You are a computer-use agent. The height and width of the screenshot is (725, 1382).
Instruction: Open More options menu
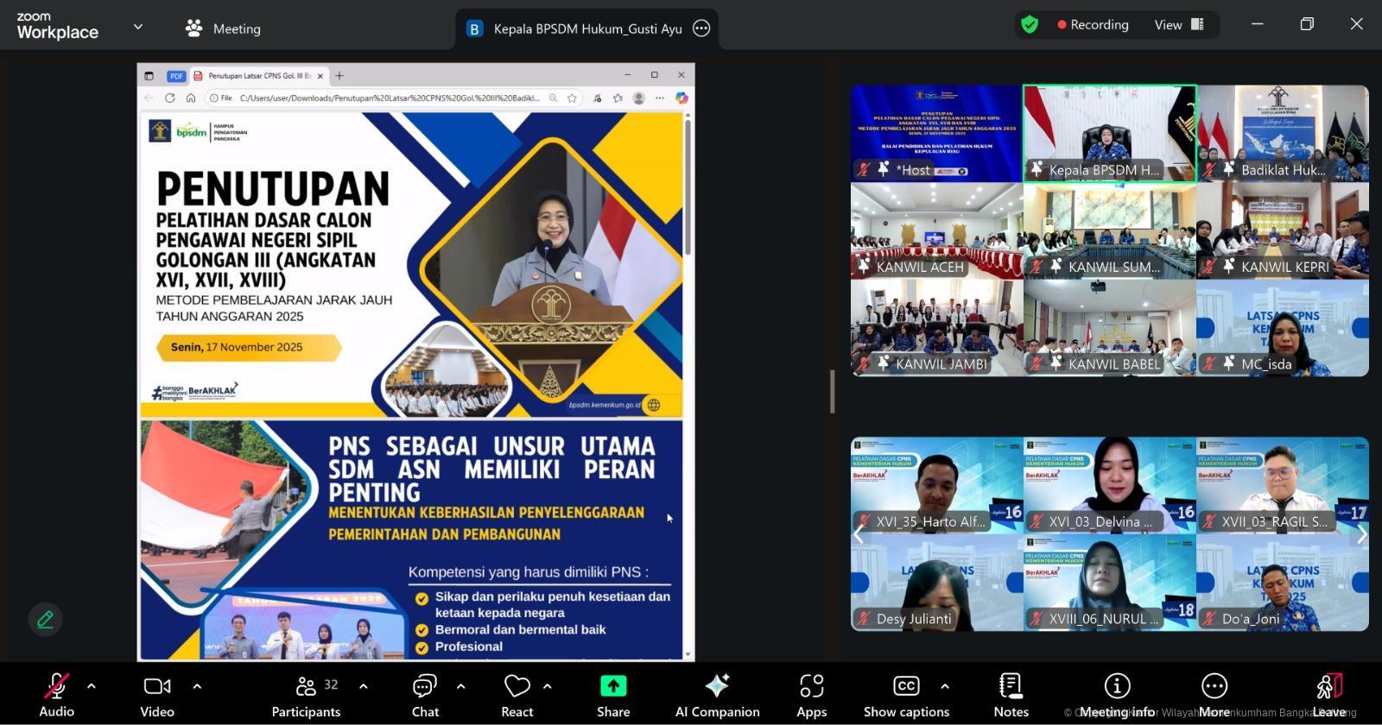click(1214, 696)
